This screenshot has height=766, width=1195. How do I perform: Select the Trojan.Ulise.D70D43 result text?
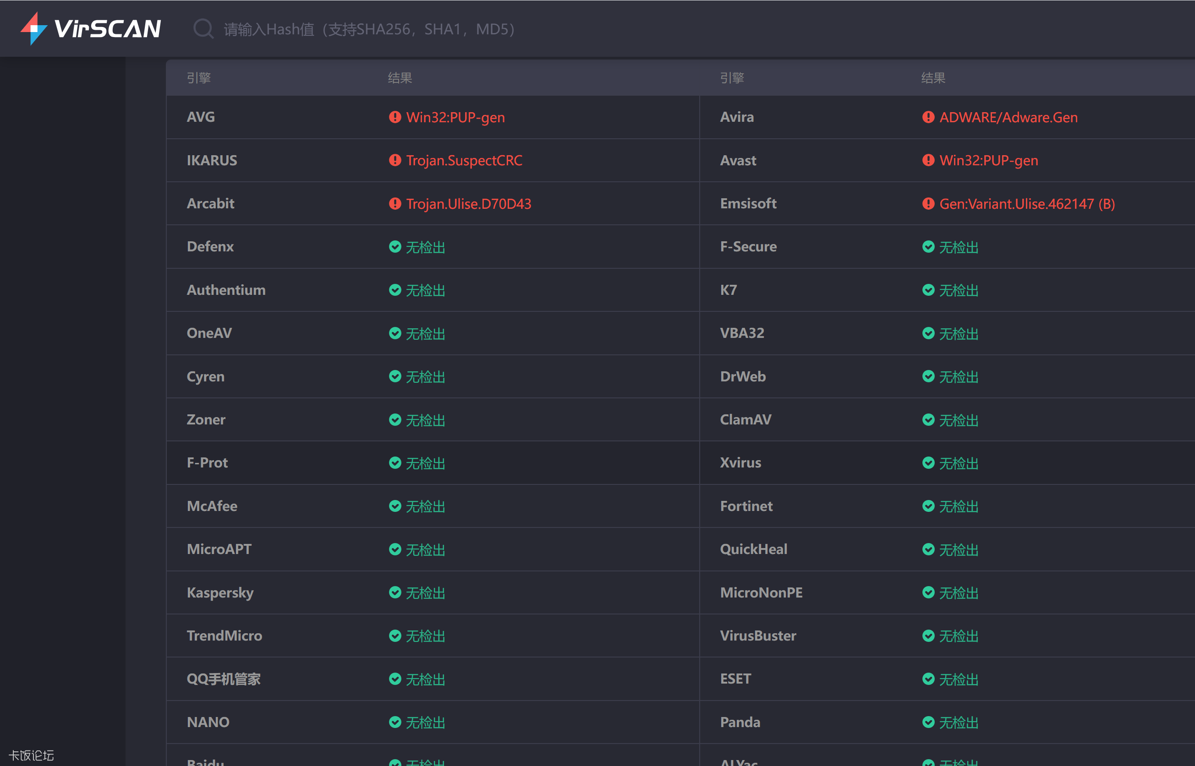tap(468, 203)
